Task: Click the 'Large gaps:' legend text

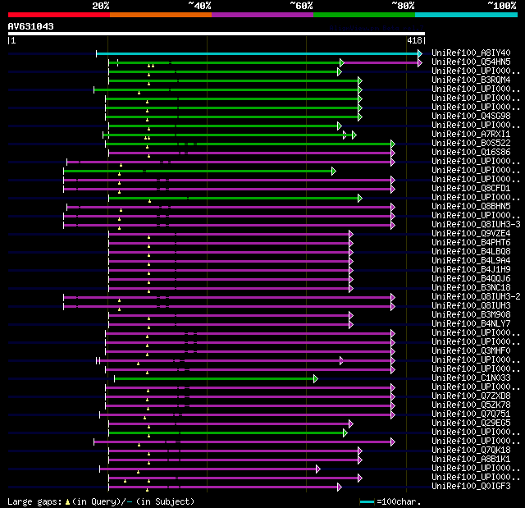Action: point(34,501)
